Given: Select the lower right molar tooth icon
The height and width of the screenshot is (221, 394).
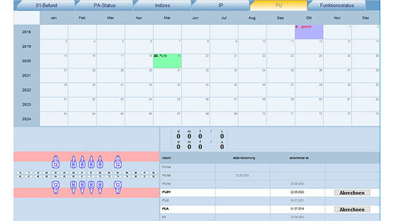Looking at the screenshot, I should click(117, 186).
